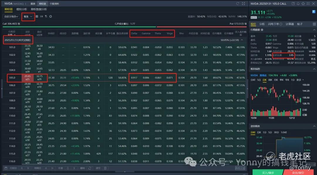Switch to the 分析 tab in quote panel

click(262, 24)
